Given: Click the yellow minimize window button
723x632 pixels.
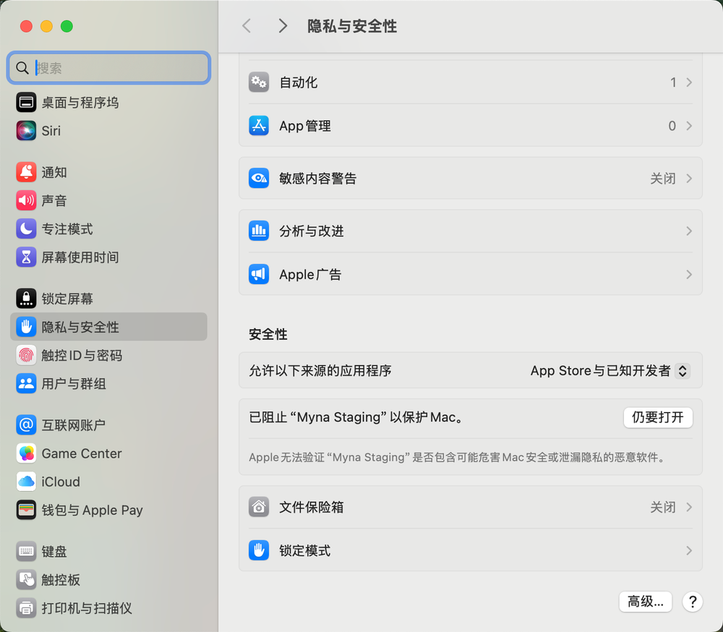Looking at the screenshot, I should (46, 26).
